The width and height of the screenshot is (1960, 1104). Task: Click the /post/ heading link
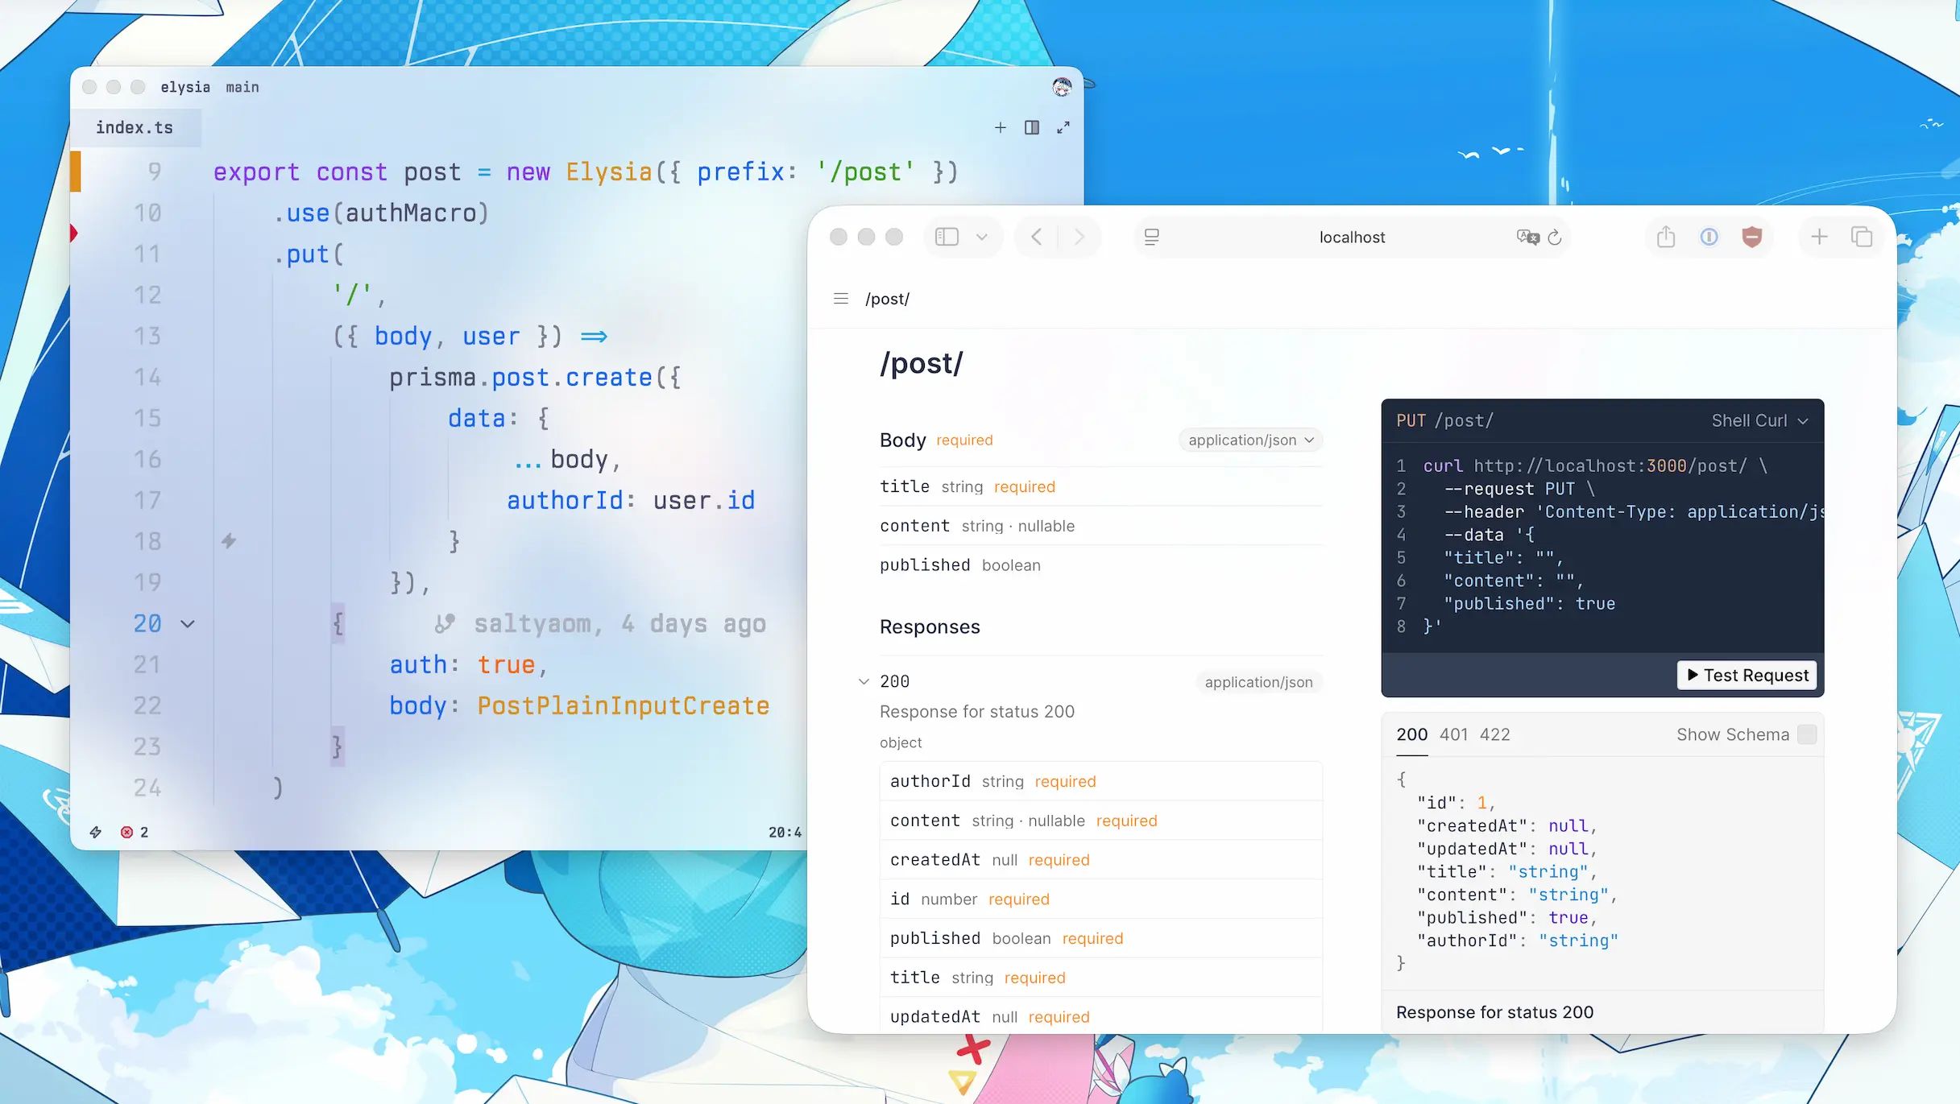pos(921,362)
